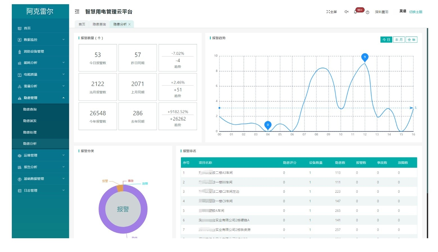Collapse the 隐患管理 menu chevron

pyautogui.click(x=63, y=98)
